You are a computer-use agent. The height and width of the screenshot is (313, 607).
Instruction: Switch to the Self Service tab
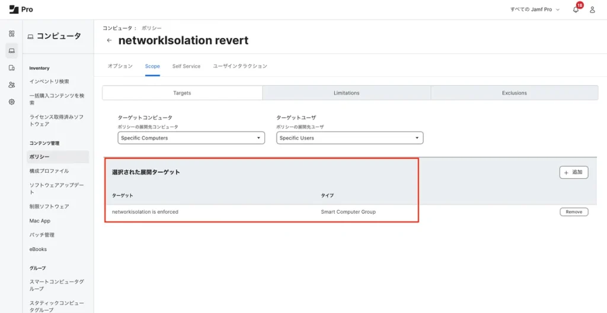click(x=186, y=66)
